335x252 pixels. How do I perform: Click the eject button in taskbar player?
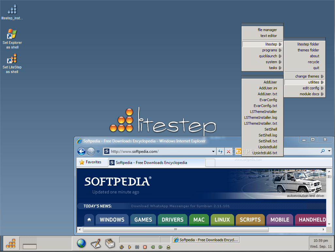[x=168, y=247]
